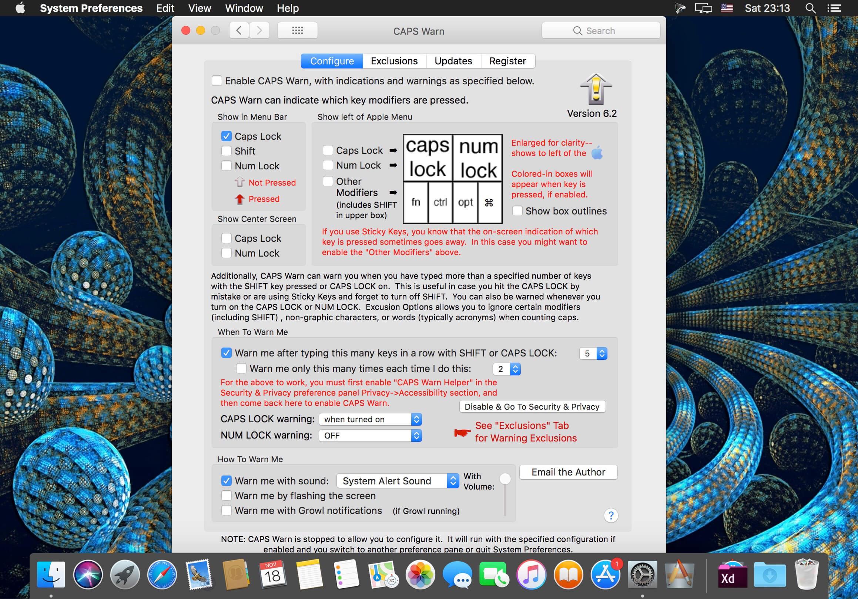Open App Store with update badge
The width and height of the screenshot is (858, 599).
pyautogui.click(x=606, y=574)
